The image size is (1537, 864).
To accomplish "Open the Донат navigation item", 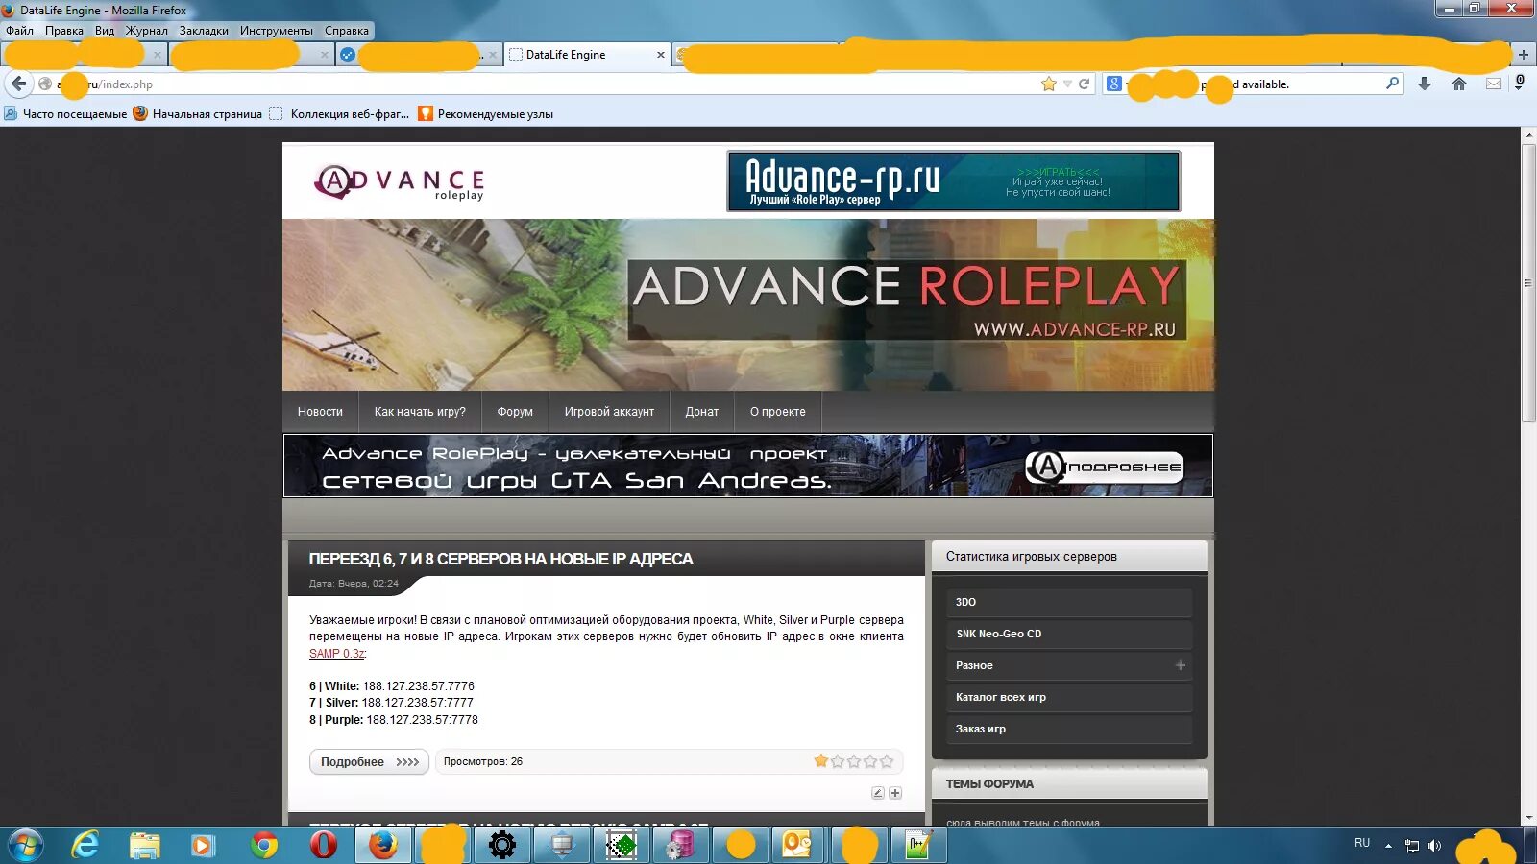I will [x=702, y=412].
